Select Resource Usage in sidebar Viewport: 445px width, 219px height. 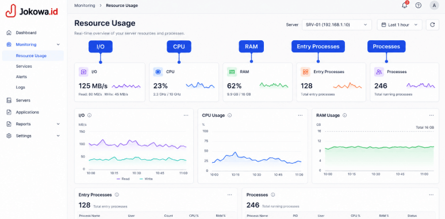click(x=33, y=56)
